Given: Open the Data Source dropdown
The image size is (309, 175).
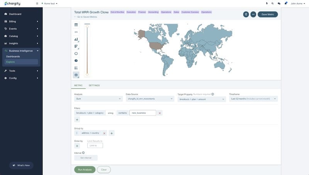Looking at the screenshot, I should pos(150,99).
